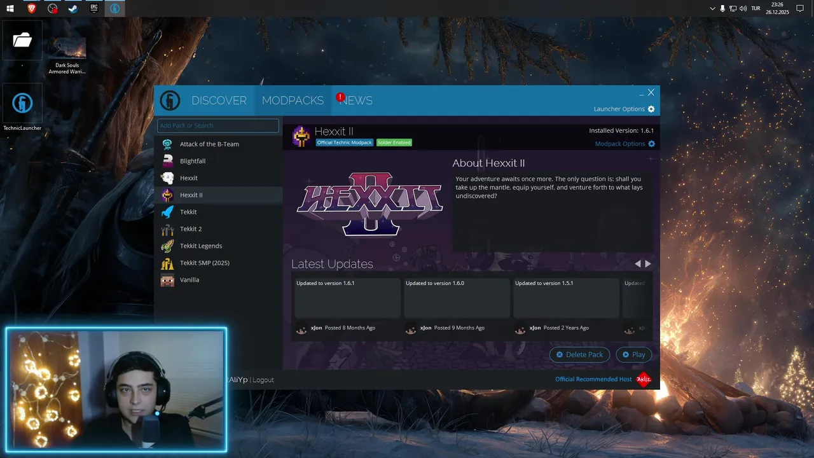
Task: Click the TUR language indicator
Action: click(755, 8)
